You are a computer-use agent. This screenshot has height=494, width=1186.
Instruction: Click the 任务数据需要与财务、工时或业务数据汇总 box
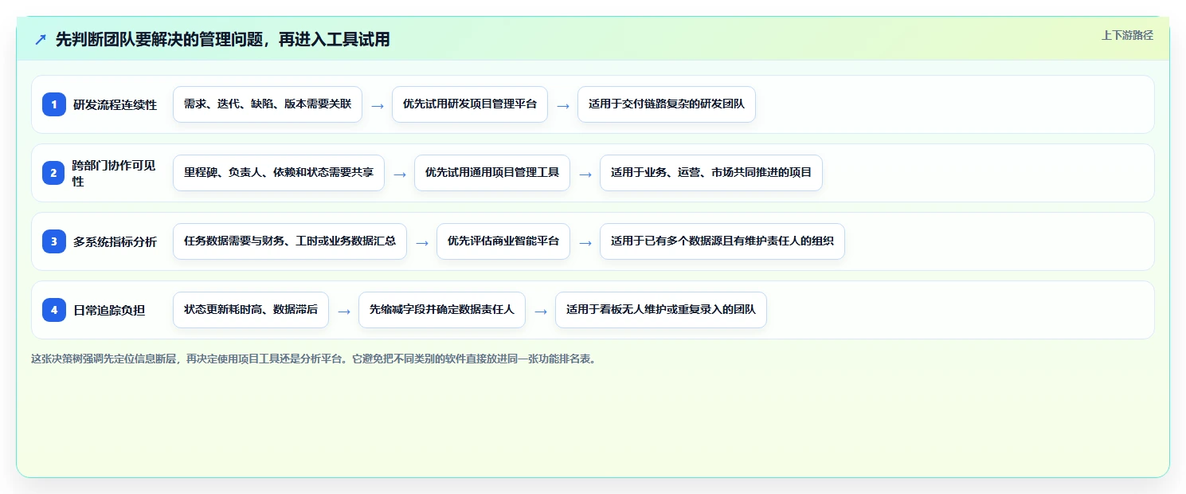(290, 241)
